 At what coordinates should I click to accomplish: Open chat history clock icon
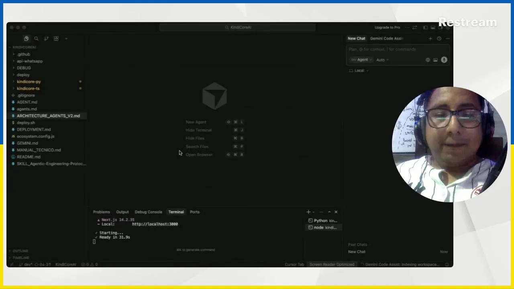pos(439,39)
